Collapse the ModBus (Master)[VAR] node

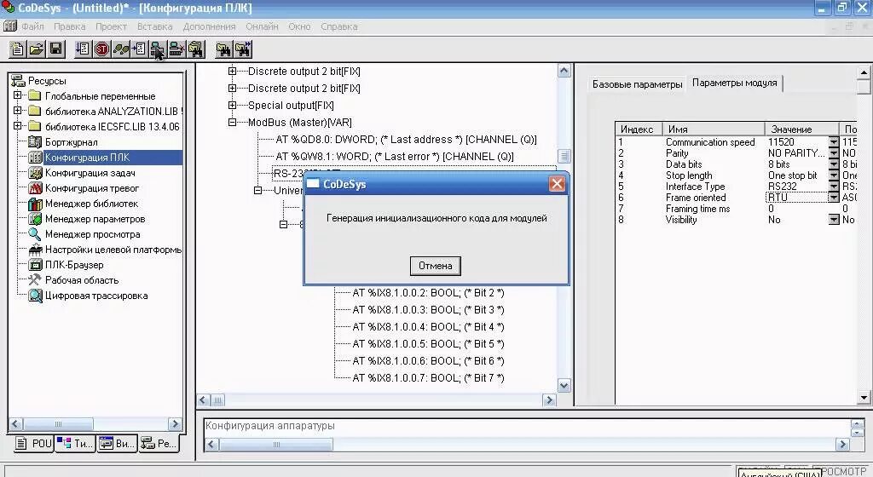232,123
